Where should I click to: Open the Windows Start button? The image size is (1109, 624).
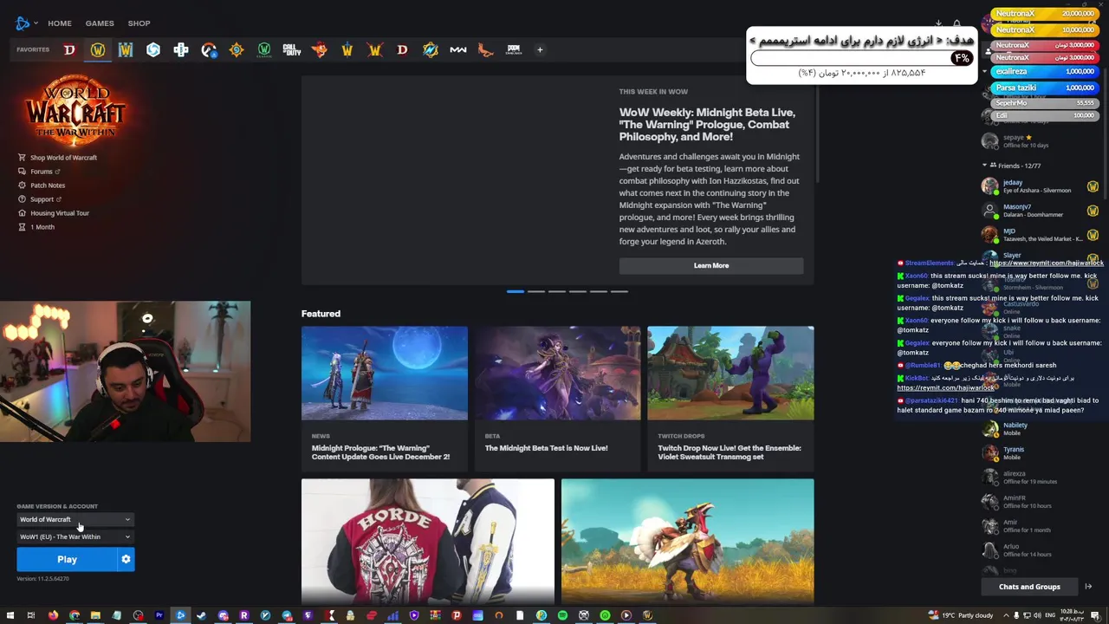(10, 615)
